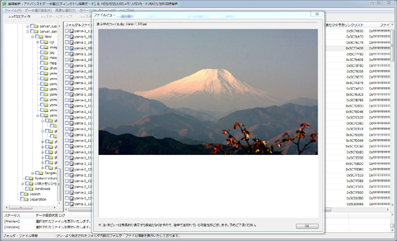Click the mpg folder icon

coord(46,63)
